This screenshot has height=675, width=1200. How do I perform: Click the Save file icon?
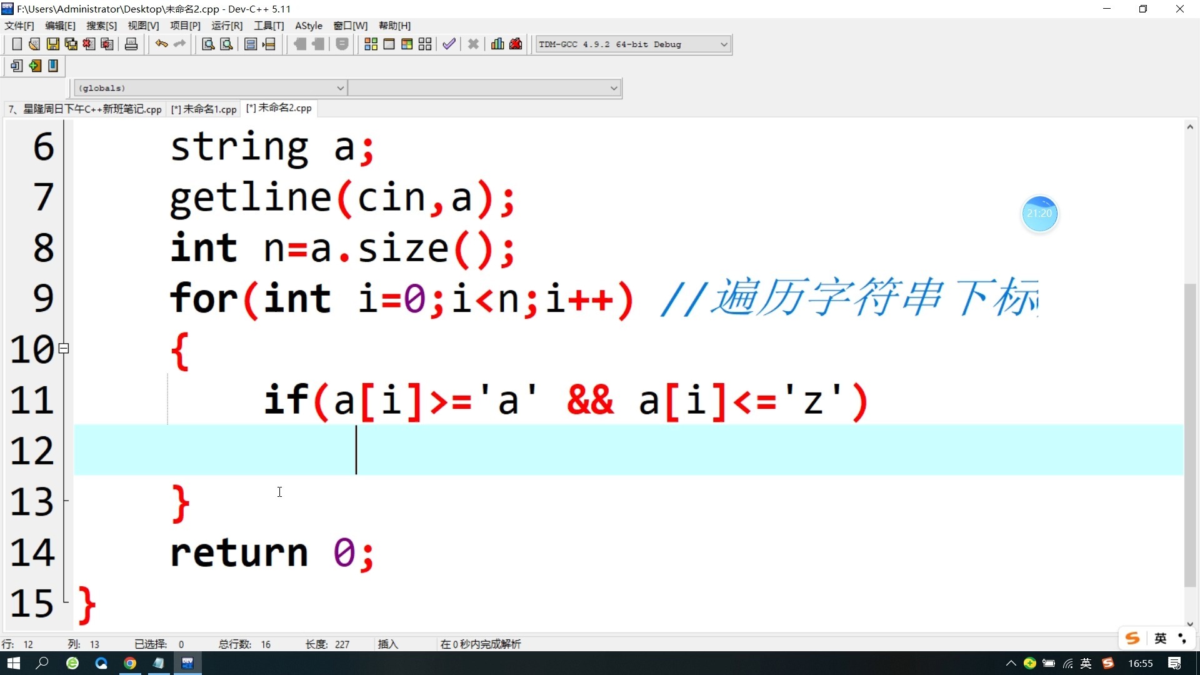tap(53, 44)
